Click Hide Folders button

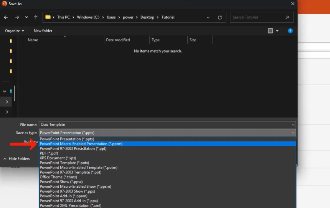[16, 159]
